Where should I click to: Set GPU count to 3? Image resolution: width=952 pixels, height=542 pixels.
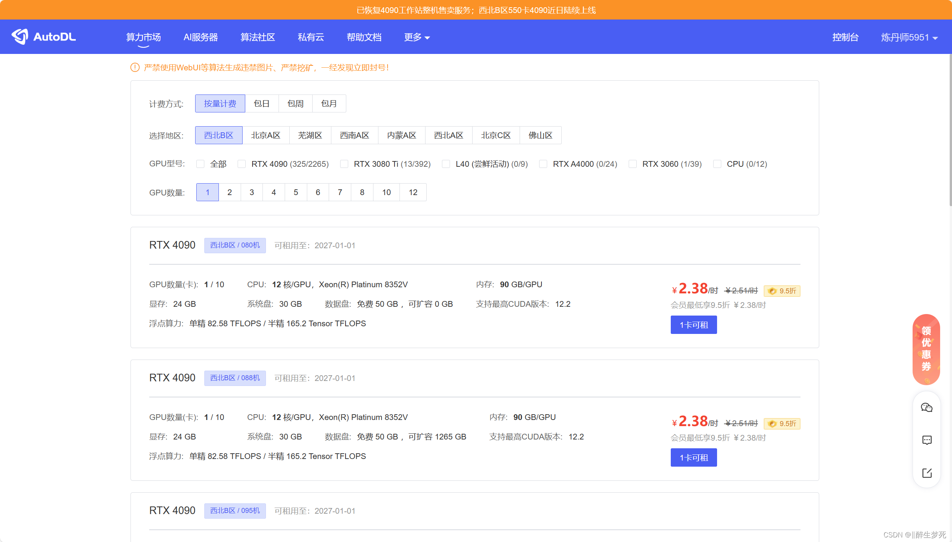click(x=252, y=192)
